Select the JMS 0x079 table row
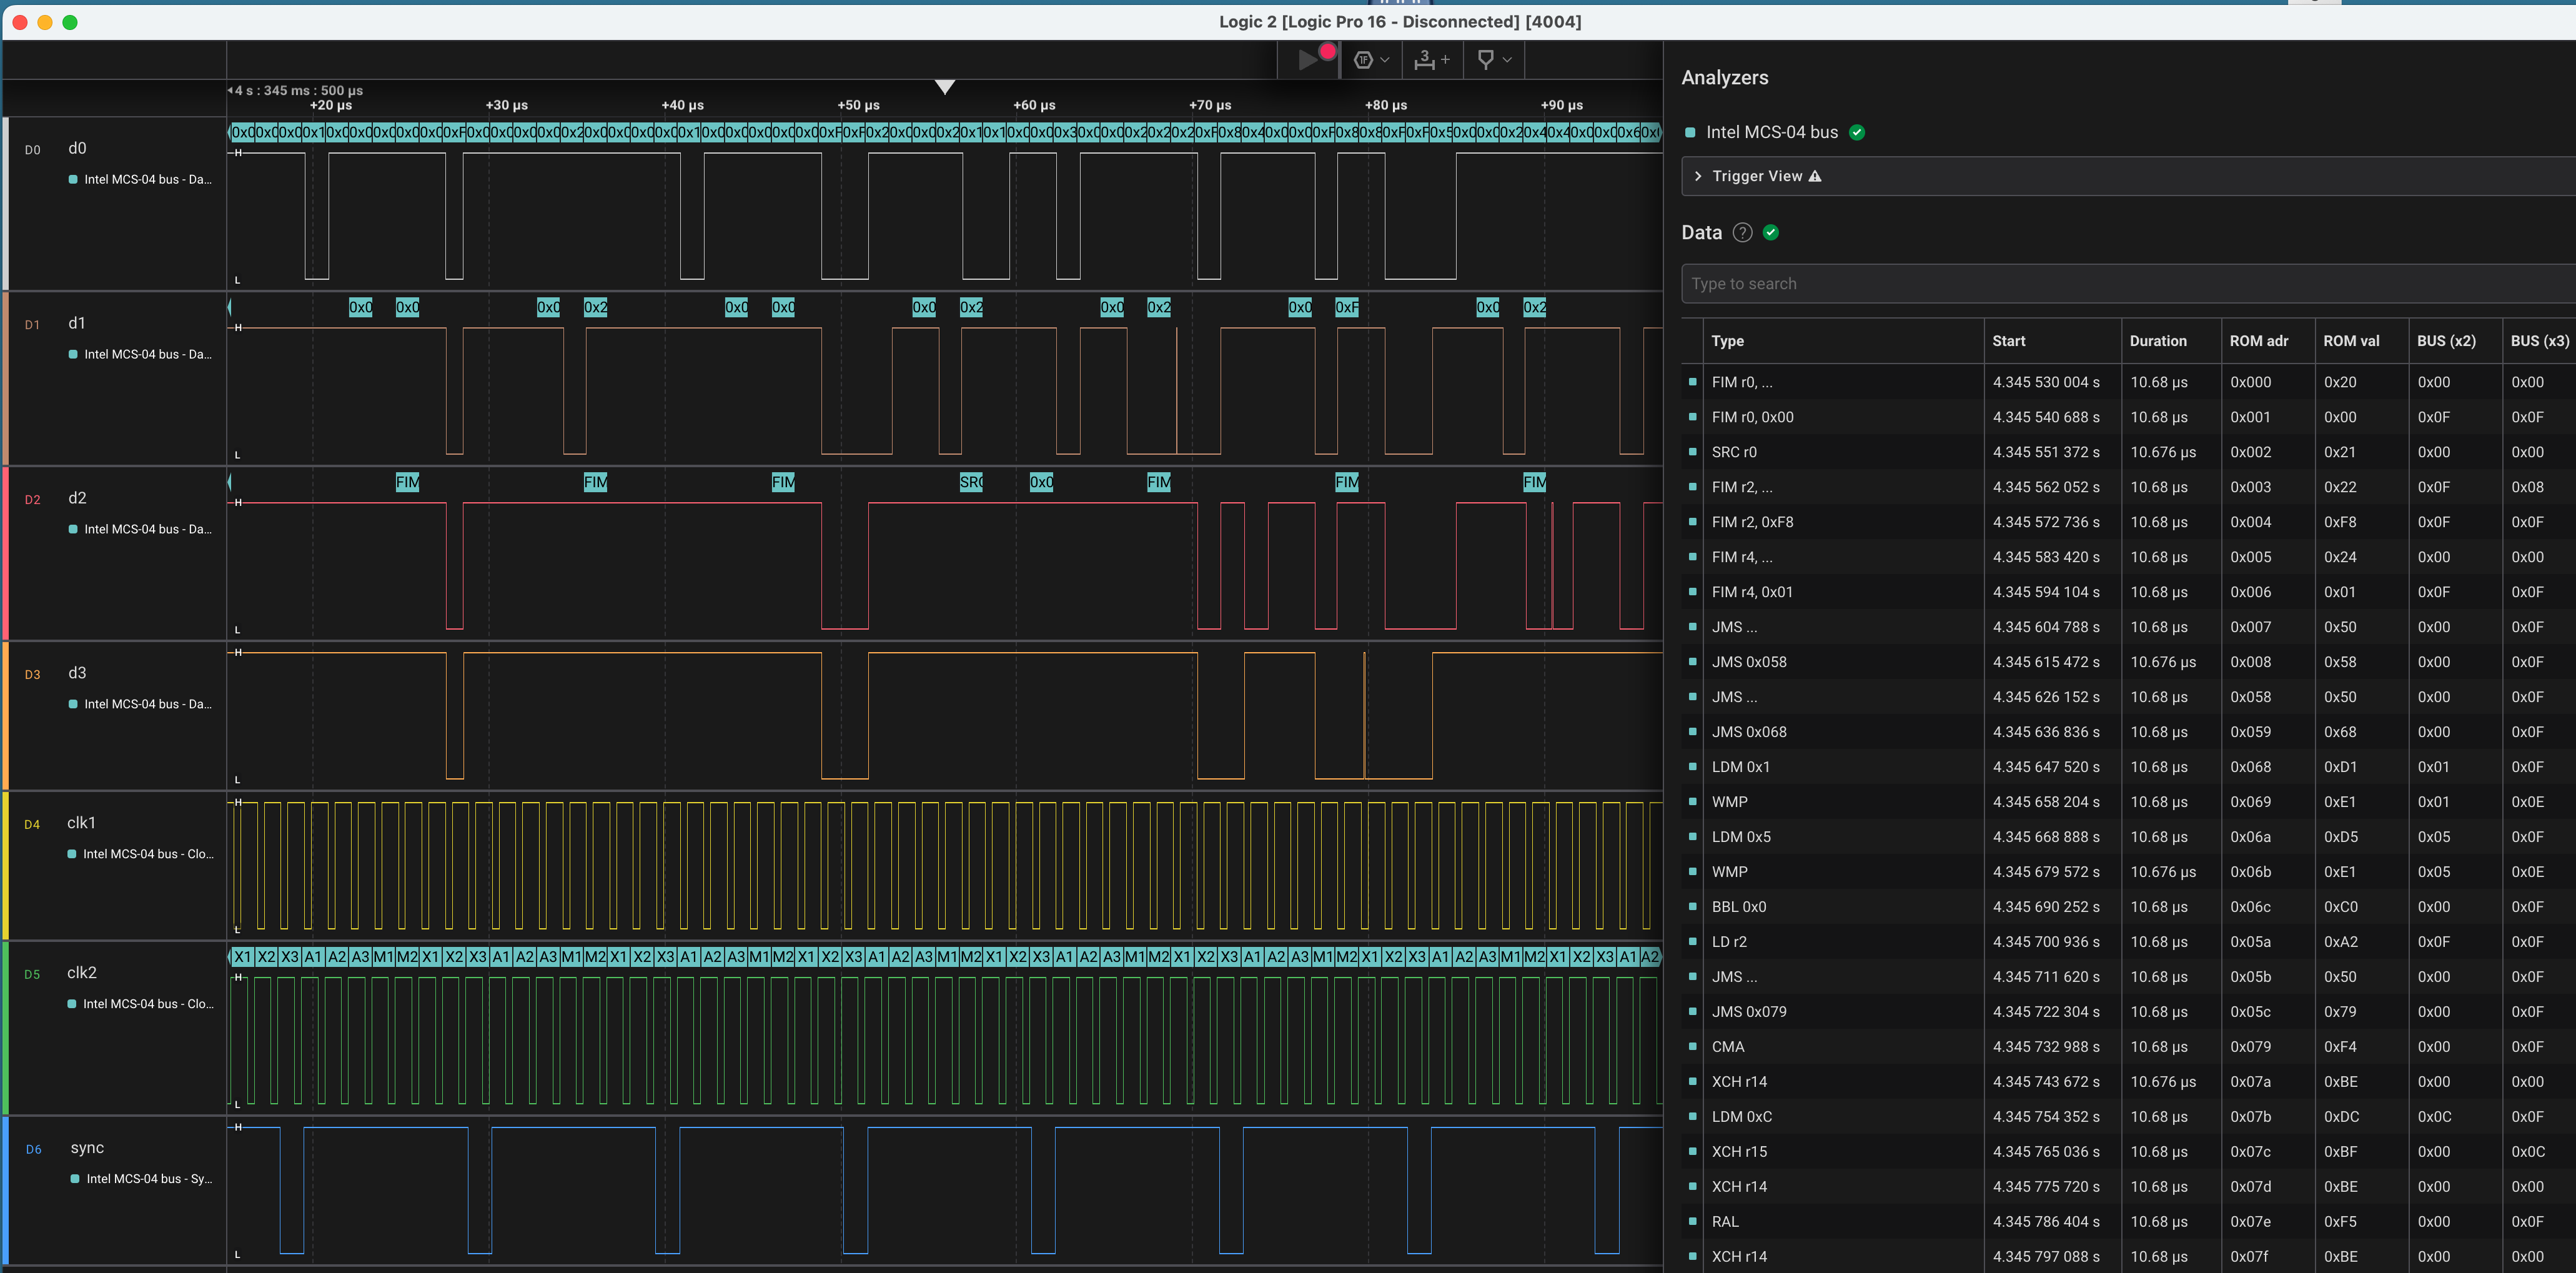 pyautogui.click(x=1748, y=1012)
